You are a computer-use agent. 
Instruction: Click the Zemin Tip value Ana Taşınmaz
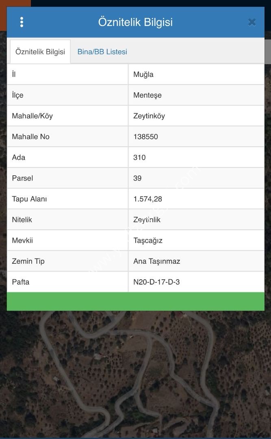[x=156, y=261]
